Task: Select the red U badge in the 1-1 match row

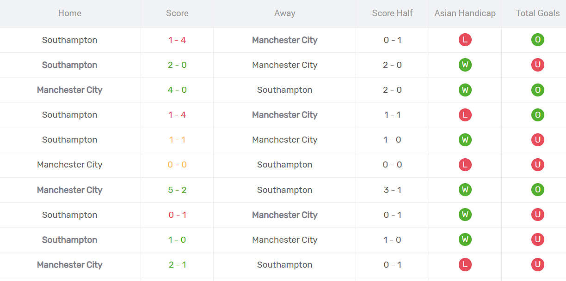Action: (537, 140)
